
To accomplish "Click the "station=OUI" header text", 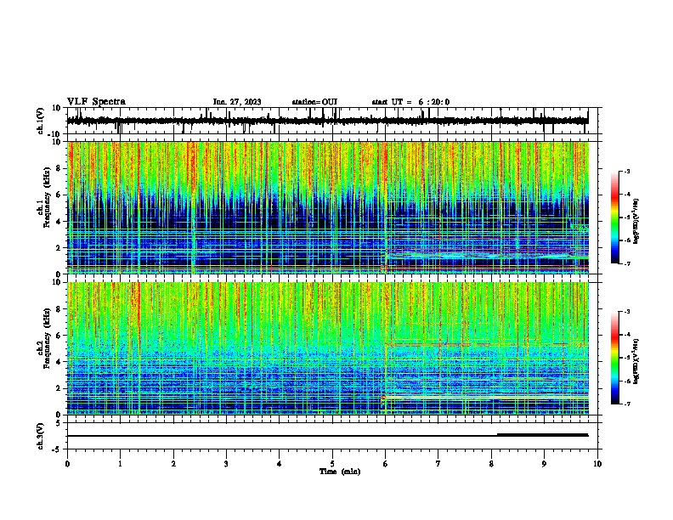I will coord(314,102).
